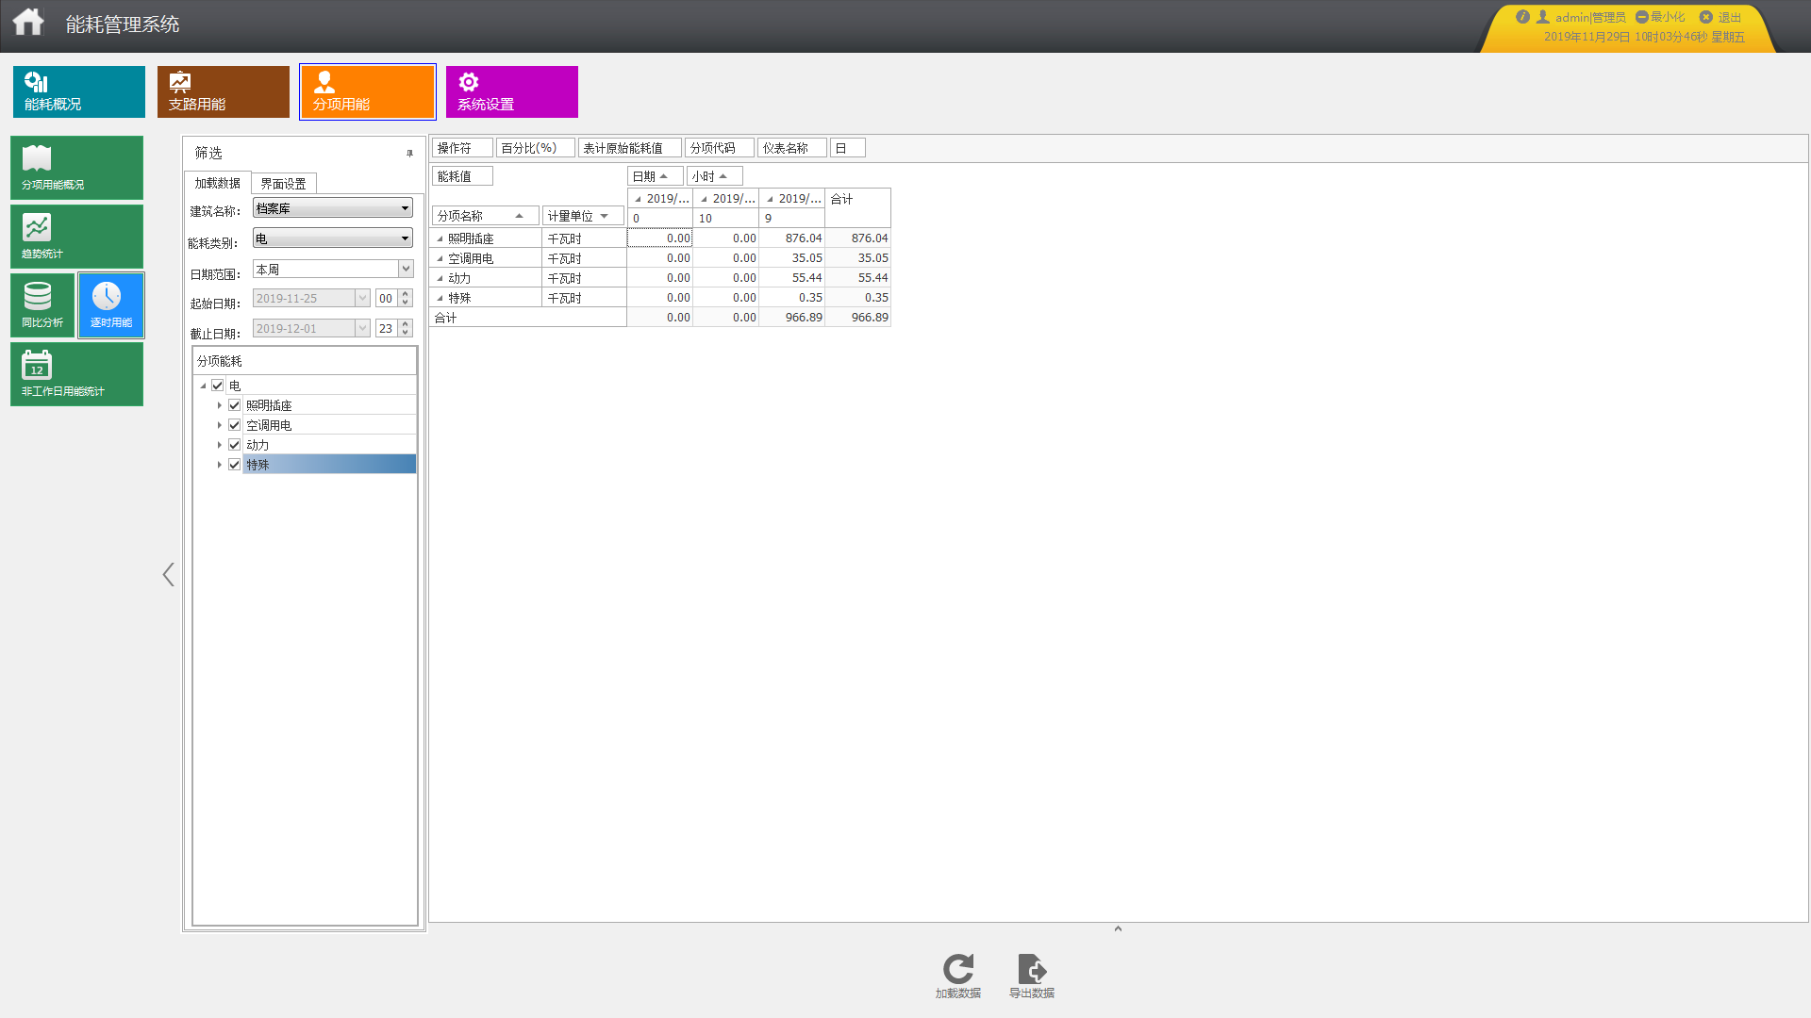Click the small up caret below the grid
Image resolution: width=1811 pixels, height=1018 pixels.
click(x=1118, y=928)
